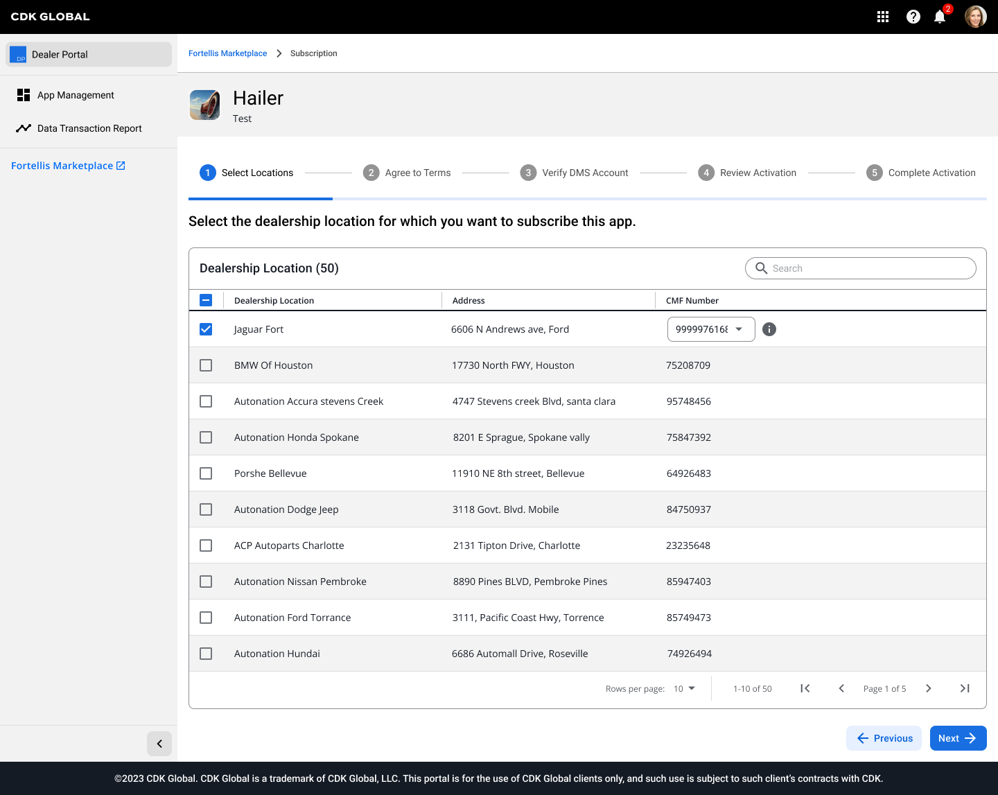998x795 pixels.
Task: Check the Autonation Dodge Jeep checkbox
Action: [206, 509]
